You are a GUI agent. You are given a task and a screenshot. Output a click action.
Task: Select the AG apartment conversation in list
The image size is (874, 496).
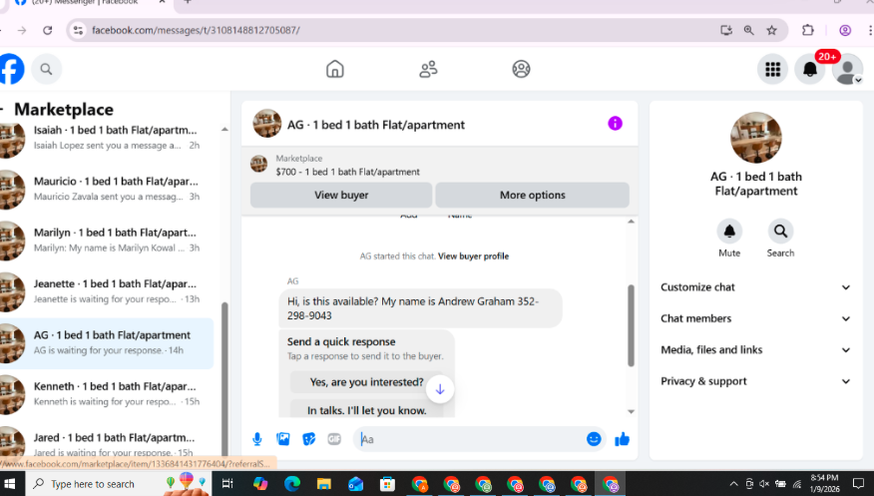click(x=107, y=342)
